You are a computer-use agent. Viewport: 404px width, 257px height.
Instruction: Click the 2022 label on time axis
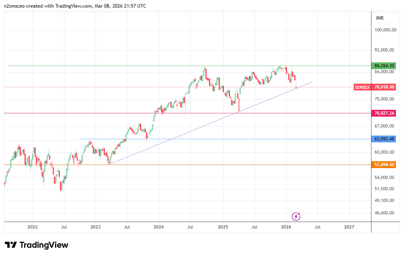(32, 227)
